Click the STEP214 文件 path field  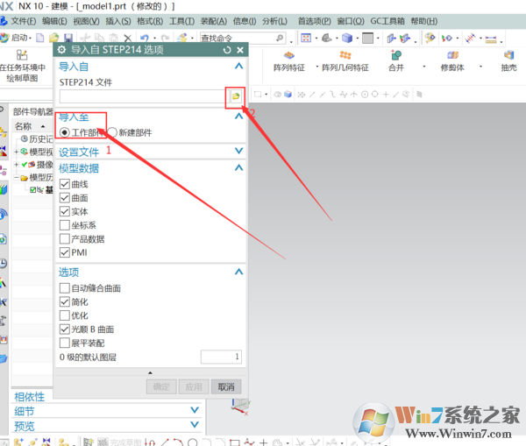[142, 96]
